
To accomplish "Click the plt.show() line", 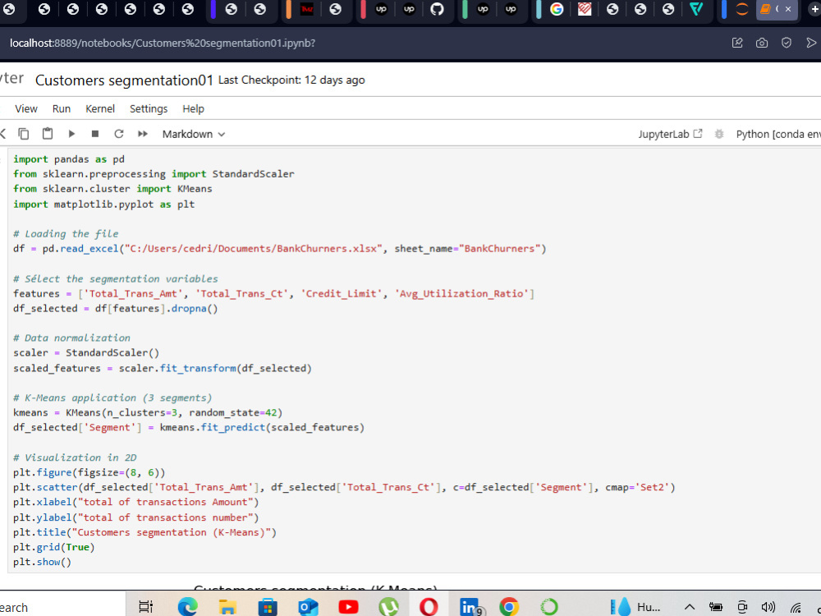I will [x=42, y=562].
